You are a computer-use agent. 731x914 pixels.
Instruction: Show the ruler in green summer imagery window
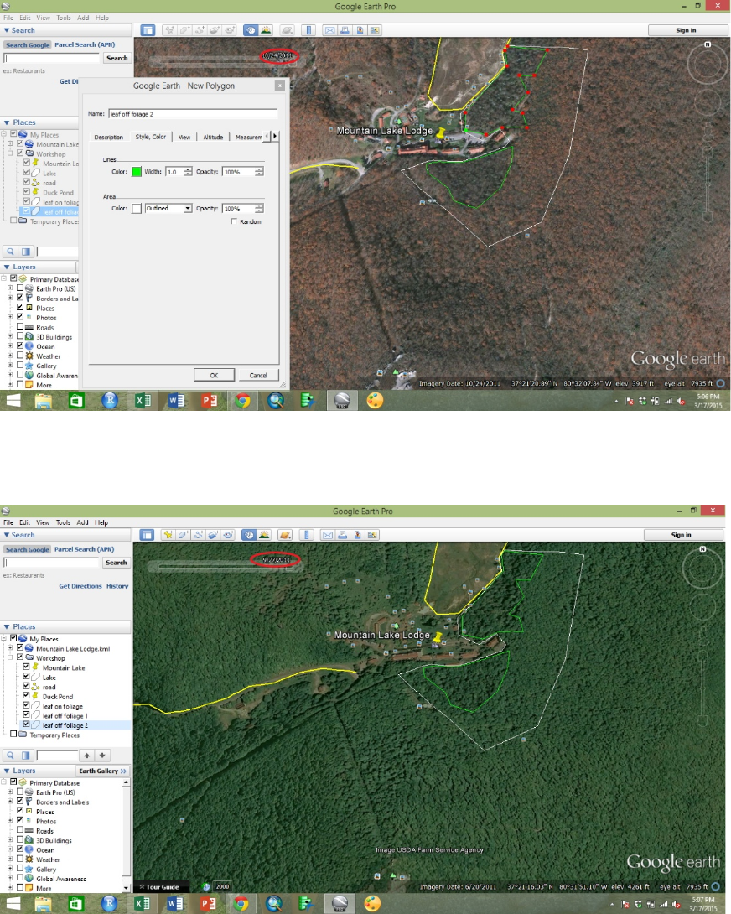click(307, 534)
